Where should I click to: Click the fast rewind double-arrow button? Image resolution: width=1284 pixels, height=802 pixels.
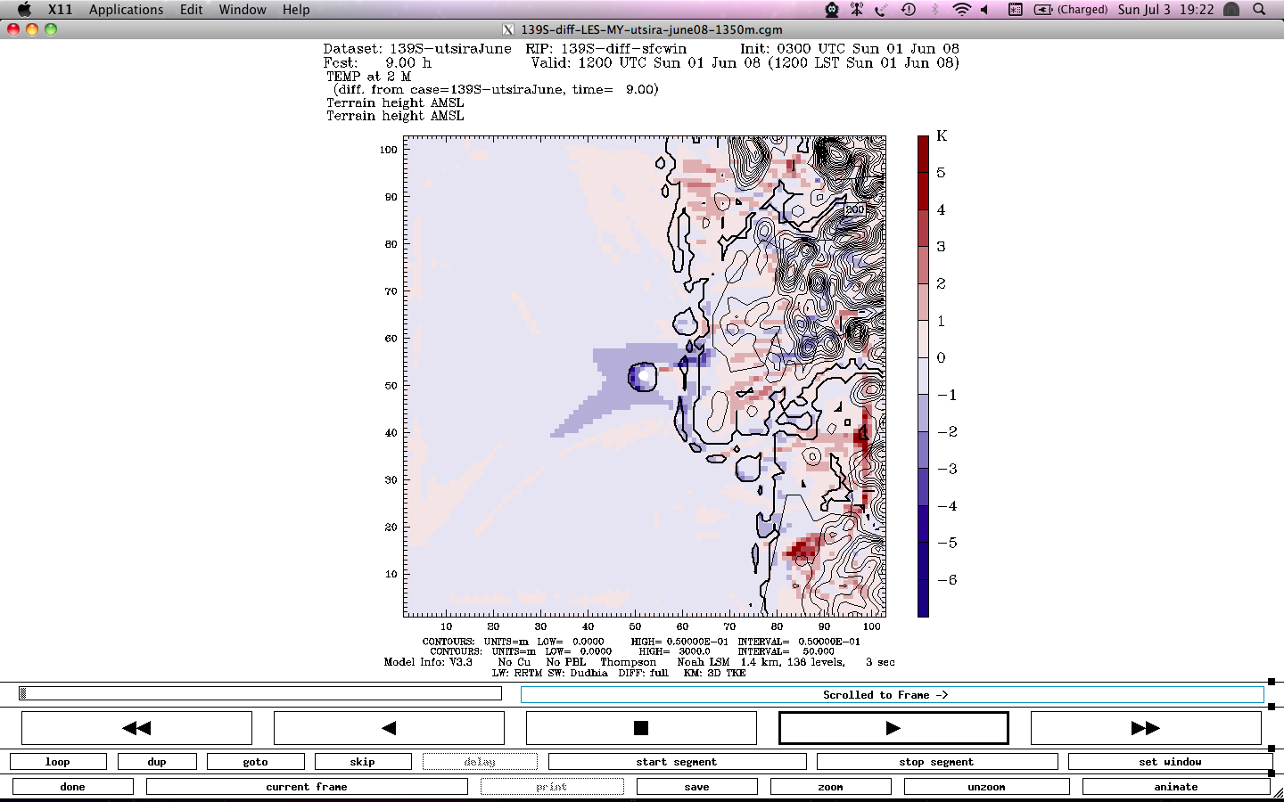(x=136, y=728)
